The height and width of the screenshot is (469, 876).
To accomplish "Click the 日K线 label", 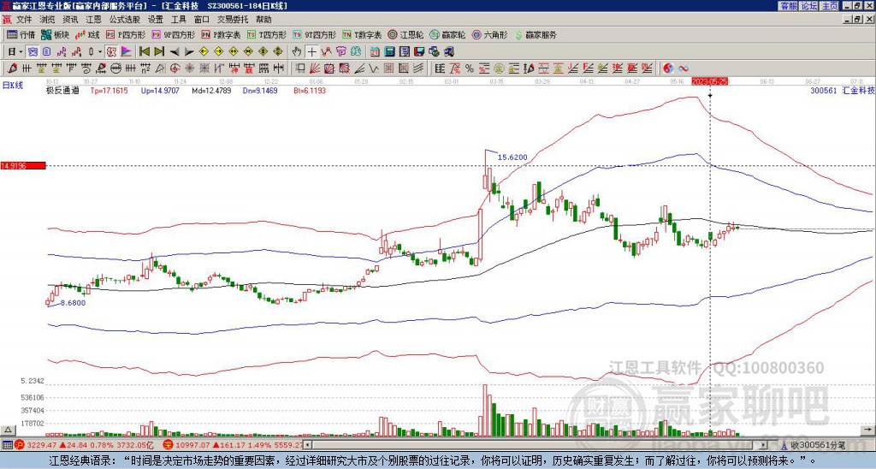I will point(12,86).
